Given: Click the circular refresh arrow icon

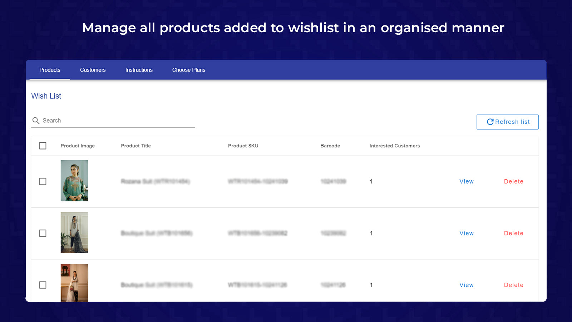Looking at the screenshot, I should (490, 122).
